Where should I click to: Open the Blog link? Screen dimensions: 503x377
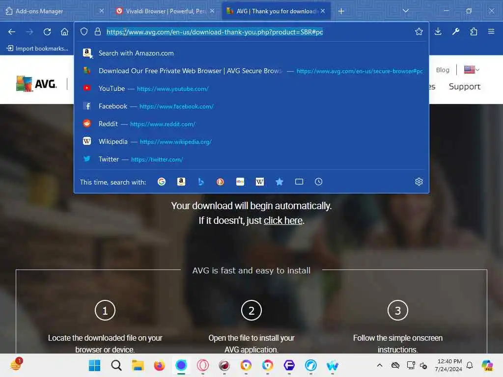(443, 70)
